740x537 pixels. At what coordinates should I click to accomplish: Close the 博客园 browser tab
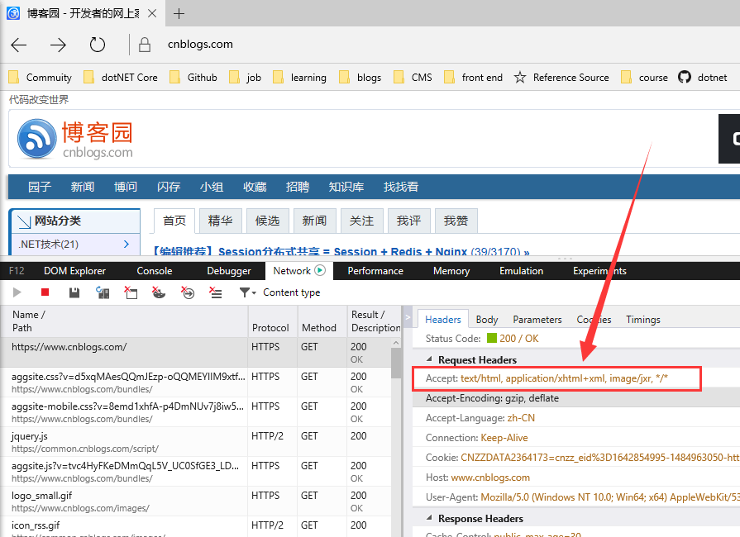click(152, 14)
